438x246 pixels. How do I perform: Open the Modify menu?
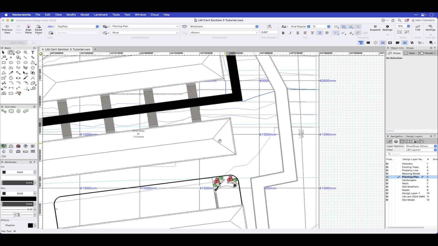pyautogui.click(x=71, y=15)
